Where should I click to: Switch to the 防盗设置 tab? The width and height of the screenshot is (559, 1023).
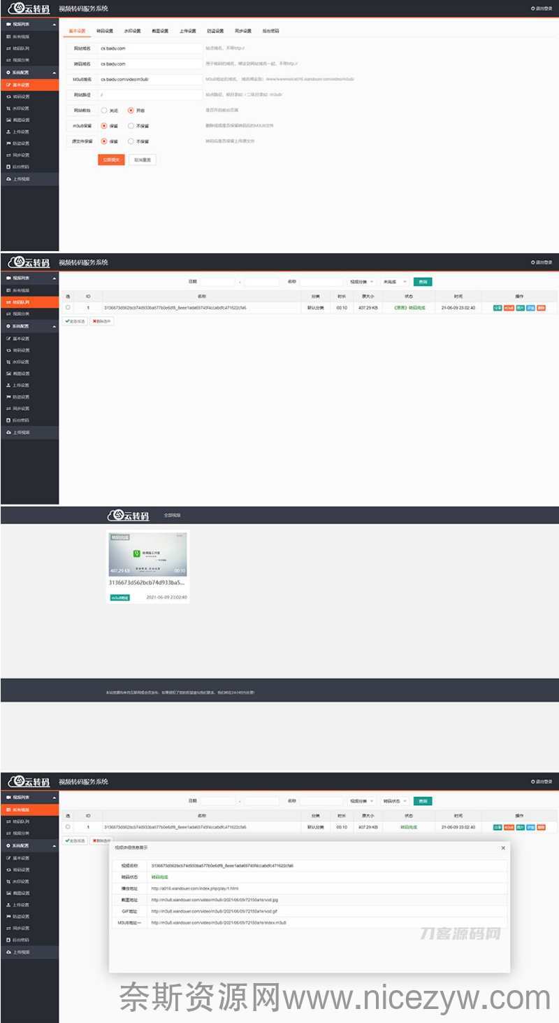(x=215, y=31)
